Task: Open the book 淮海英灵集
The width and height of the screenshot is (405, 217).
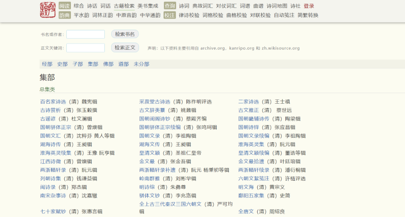Action: point(251,144)
